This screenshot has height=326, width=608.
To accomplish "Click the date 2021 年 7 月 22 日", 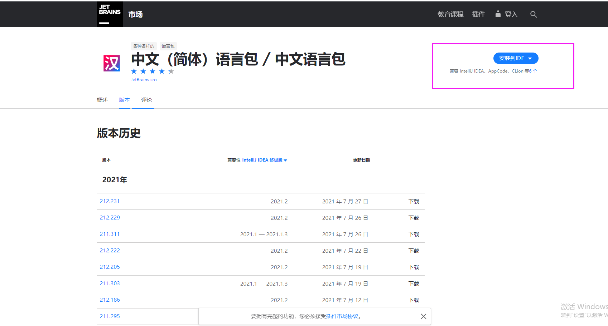I will point(345,251).
